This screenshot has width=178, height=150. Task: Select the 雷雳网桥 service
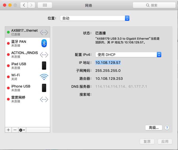[27, 99]
